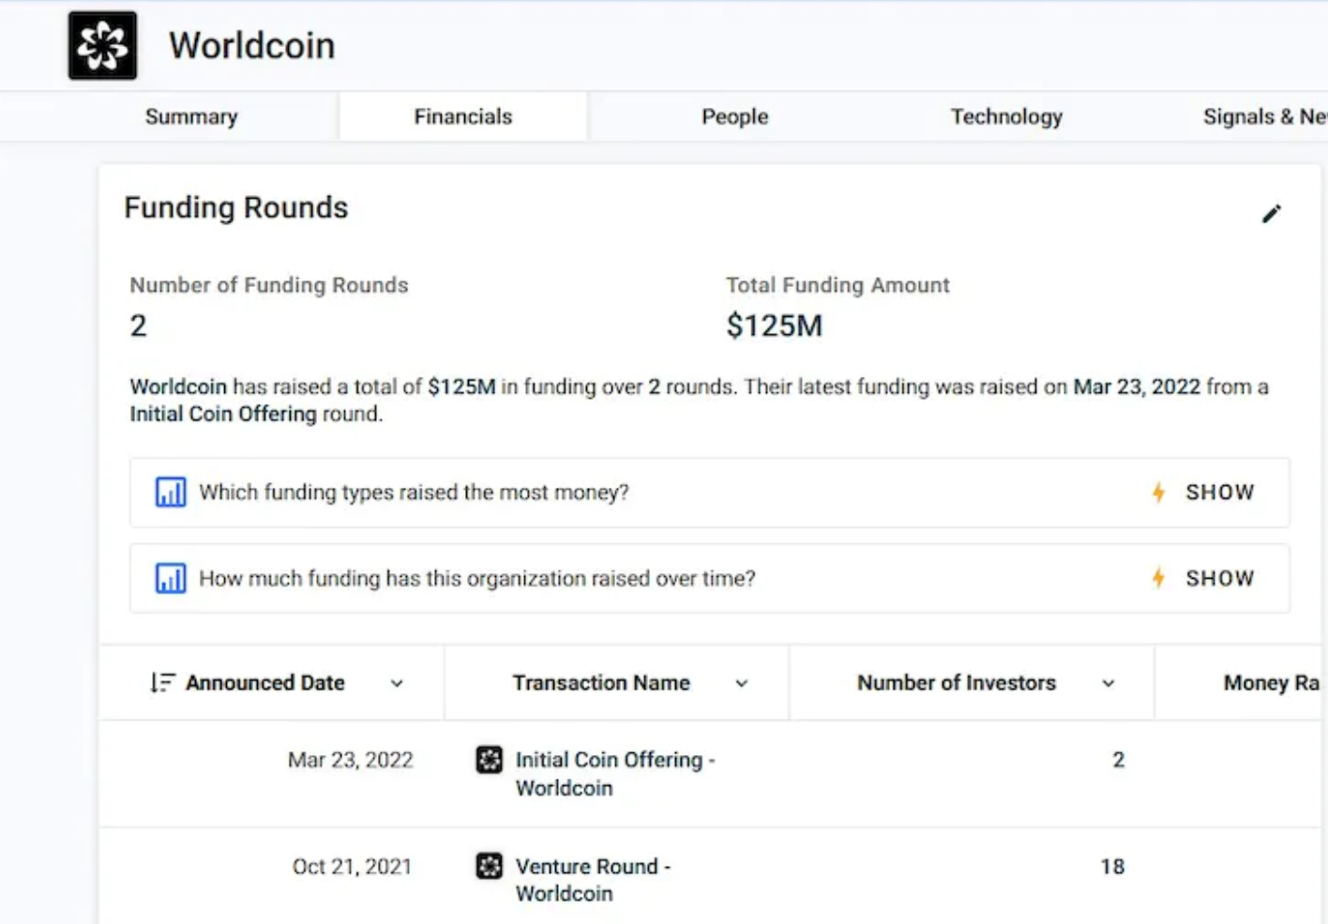Viewport: 1328px width, 924px height.
Task: Click Worldcoin icon in Venture Round row
Action: point(490,866)
